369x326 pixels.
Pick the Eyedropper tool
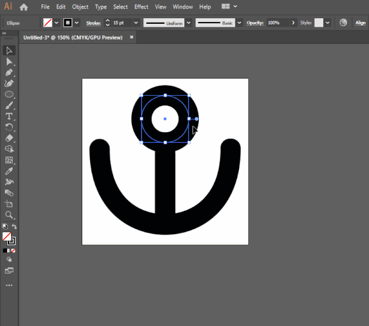click(9, 171)
